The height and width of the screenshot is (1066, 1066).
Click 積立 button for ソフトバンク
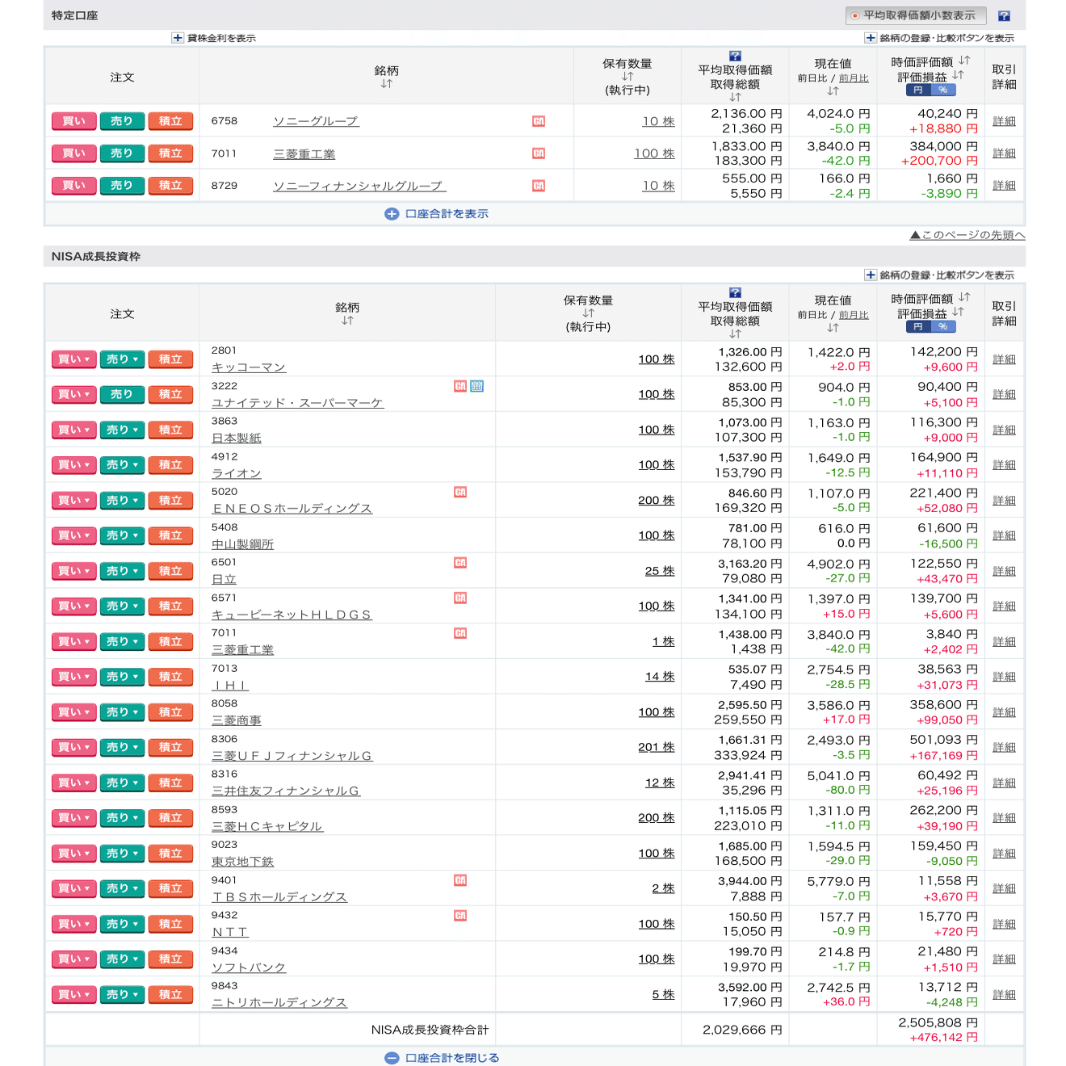click(x=170, y=959)
